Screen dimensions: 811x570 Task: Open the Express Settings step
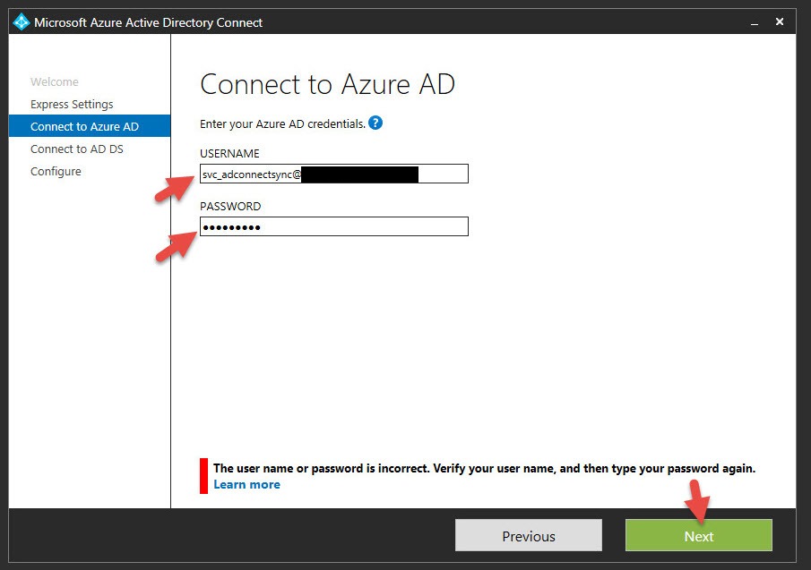(72, 104)
